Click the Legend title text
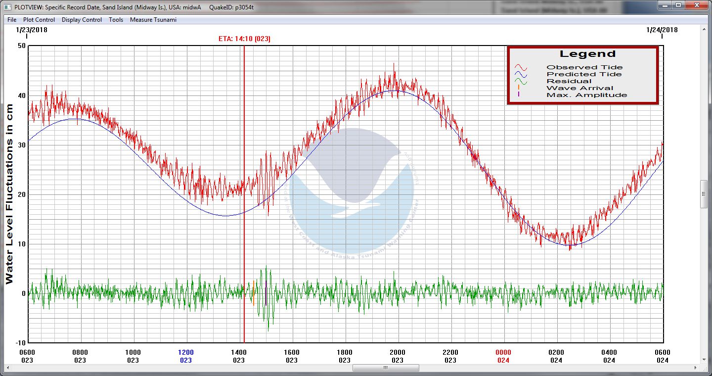 587,54
